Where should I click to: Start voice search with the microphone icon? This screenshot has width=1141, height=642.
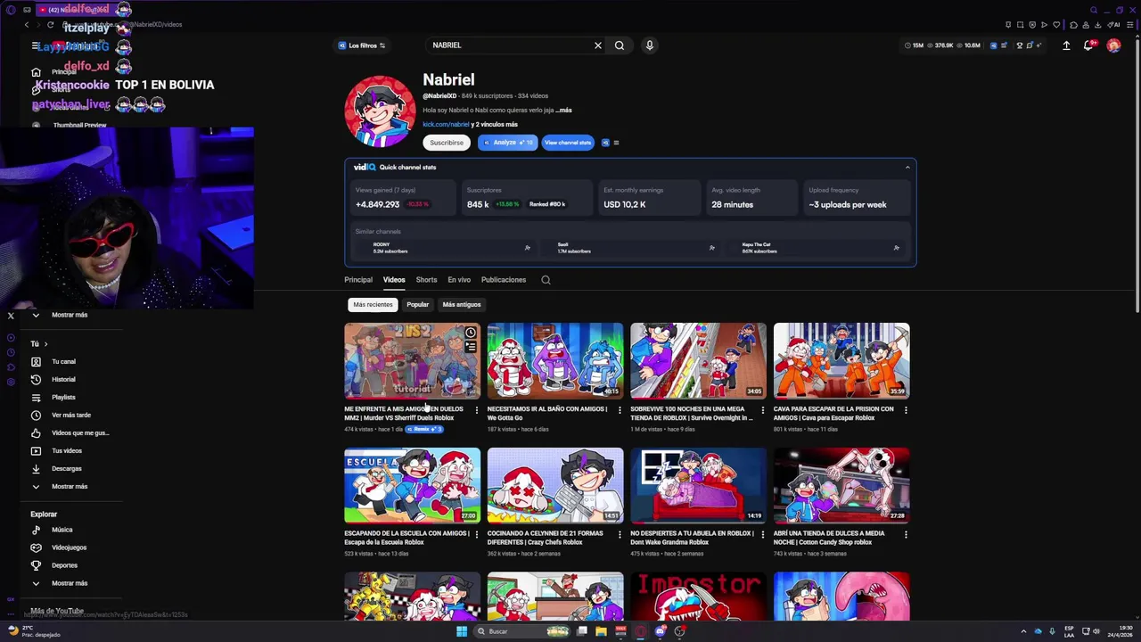click(649, 45)
